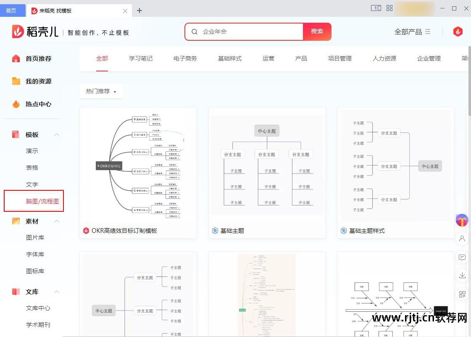Click the 热点中心 flame icon
Image resolution: width=471 pixels, height=337 pixels.
(16, 104)
